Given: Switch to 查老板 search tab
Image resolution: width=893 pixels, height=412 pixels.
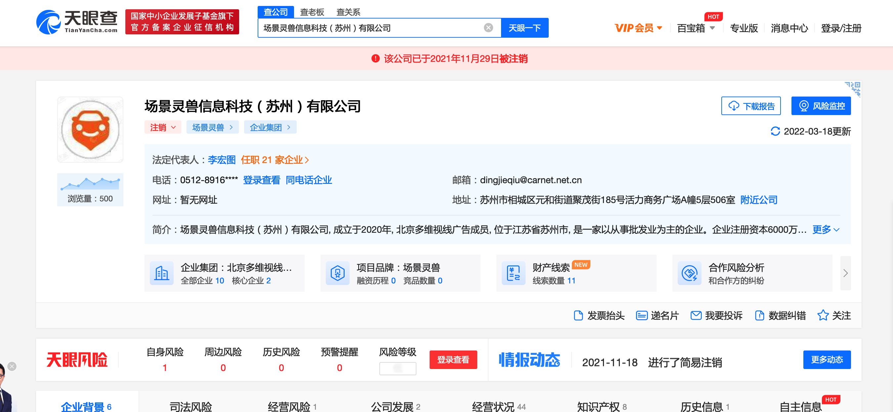Looking at the screenshot, I should [x=311, y=12].
